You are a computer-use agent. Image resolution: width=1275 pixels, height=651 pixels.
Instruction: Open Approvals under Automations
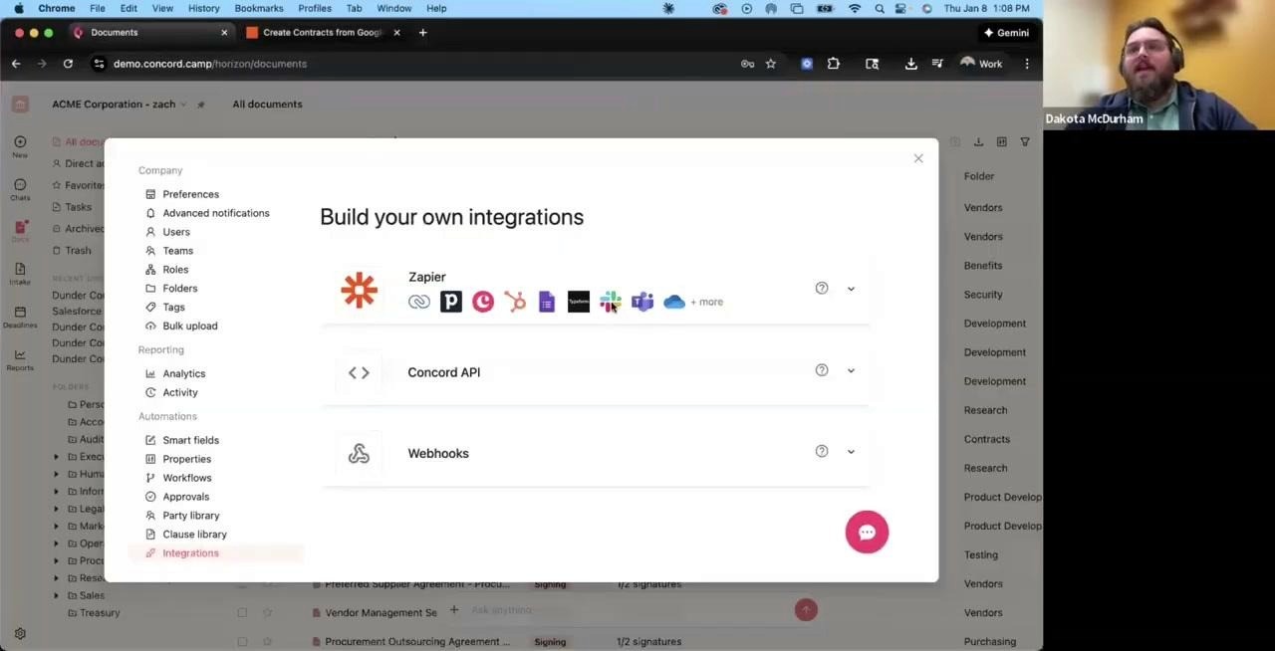click(x=185, y=497)
